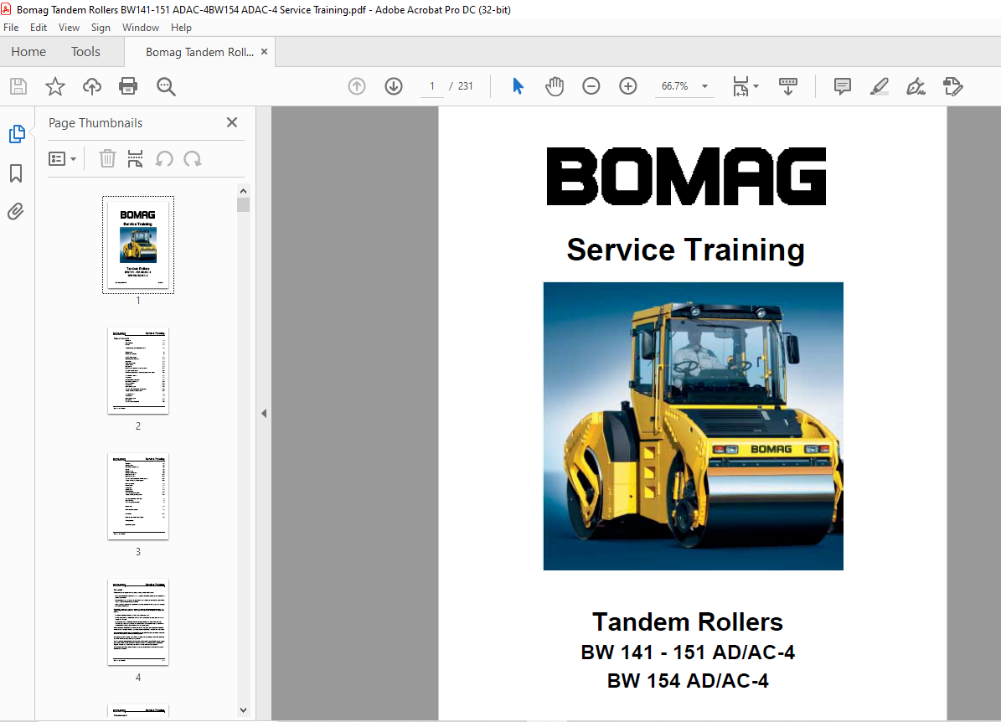Close the Page Thumbnails panel
1001x722 pixels.
(x=232, y=122)
